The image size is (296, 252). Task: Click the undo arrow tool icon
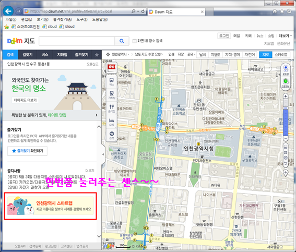[x=286, y=163]
